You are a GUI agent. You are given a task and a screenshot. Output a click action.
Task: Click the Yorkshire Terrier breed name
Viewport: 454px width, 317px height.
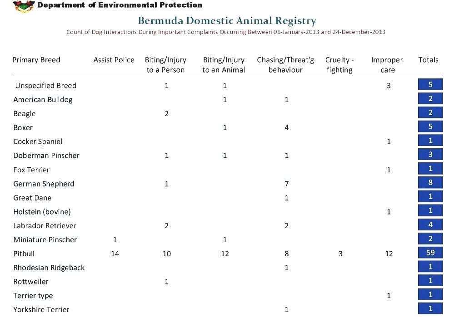click(41, 310)
